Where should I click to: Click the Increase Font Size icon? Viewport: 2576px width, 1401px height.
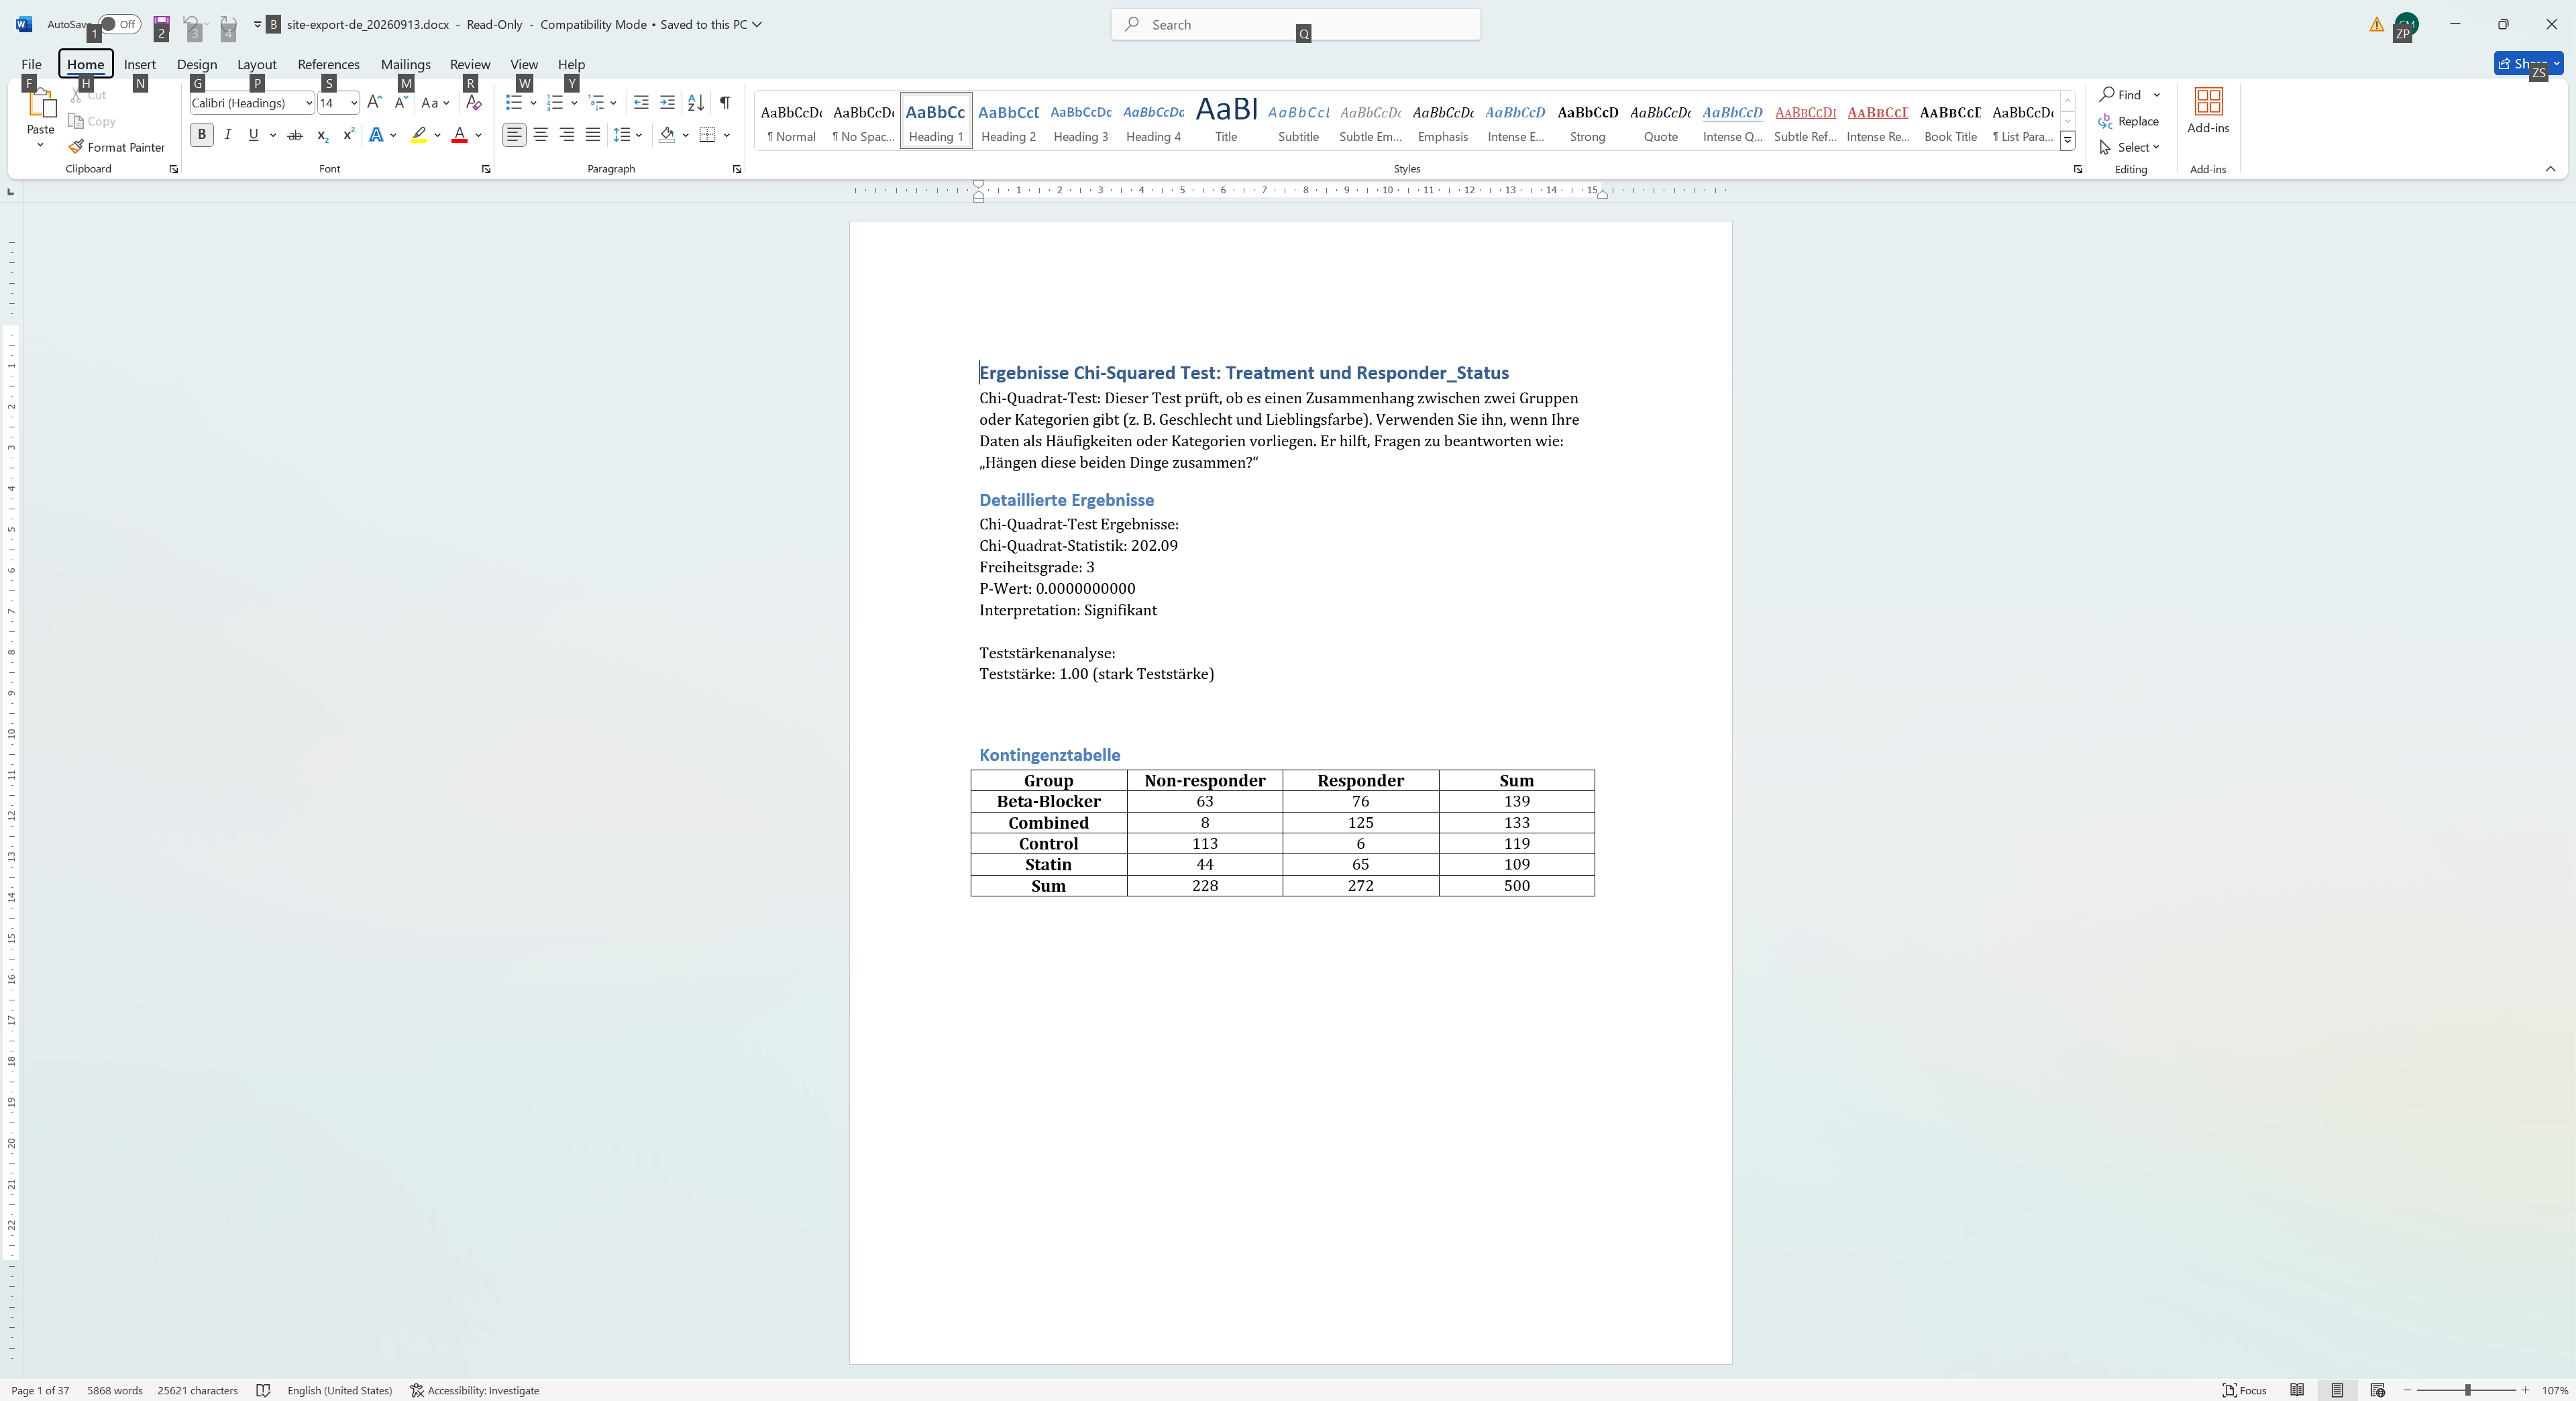tap(374, 102)
